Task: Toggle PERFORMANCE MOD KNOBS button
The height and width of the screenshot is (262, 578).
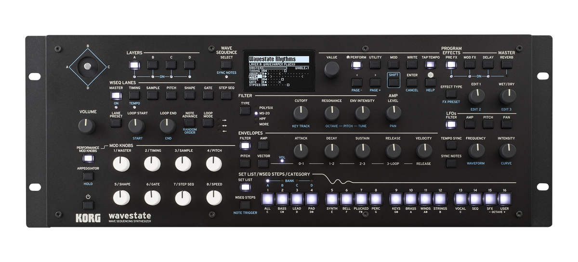Action: [87, 159]
